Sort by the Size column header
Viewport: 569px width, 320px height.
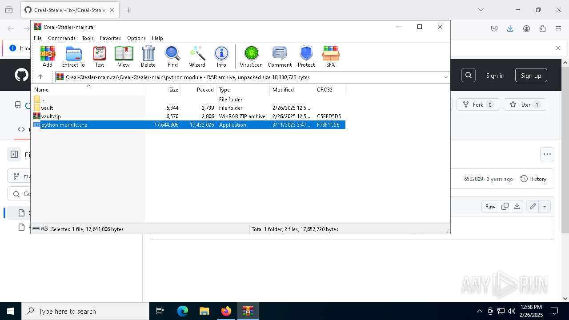click(163, 89)
